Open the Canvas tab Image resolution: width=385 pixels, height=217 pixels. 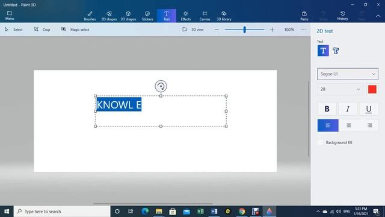205,16
